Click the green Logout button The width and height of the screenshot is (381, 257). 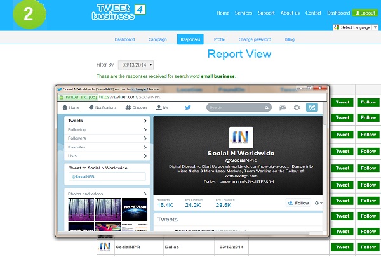point(365,13)
